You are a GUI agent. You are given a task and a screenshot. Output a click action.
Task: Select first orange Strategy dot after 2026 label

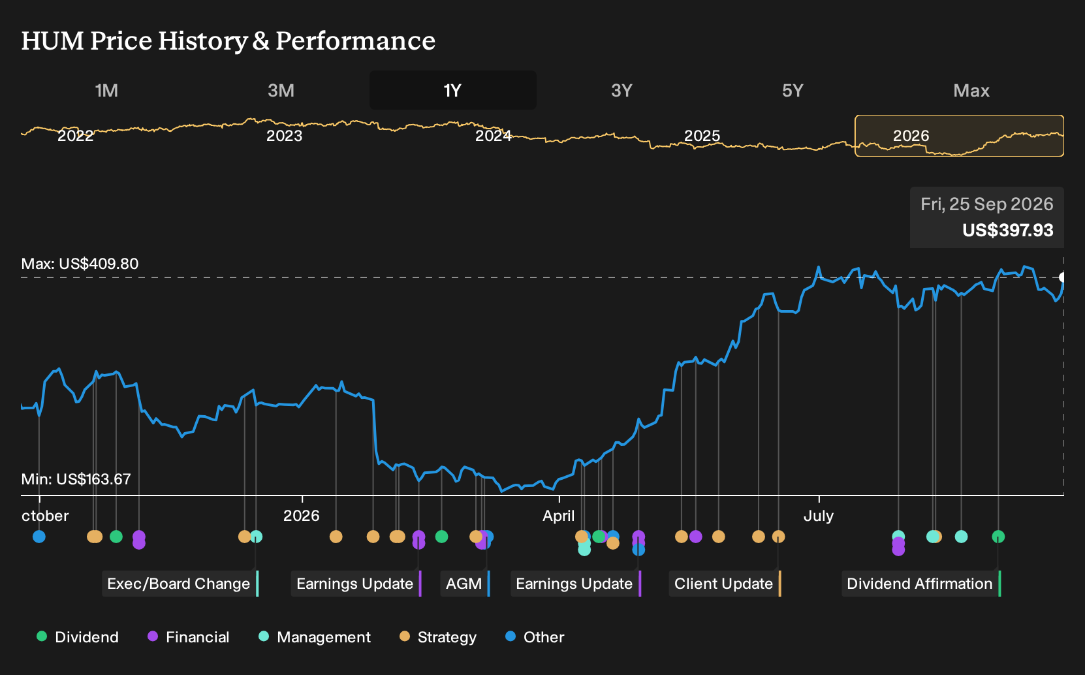tap(336, 537)
